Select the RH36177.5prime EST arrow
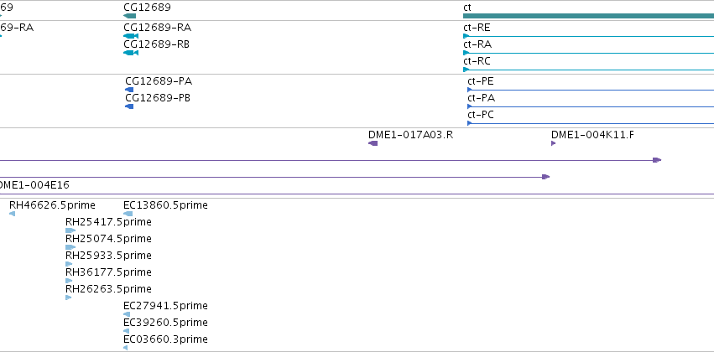714x352 pixels. [69, 281]
